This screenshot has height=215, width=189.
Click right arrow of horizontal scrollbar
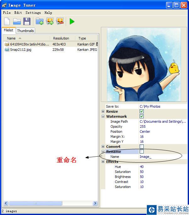click(x=95, y=203)
